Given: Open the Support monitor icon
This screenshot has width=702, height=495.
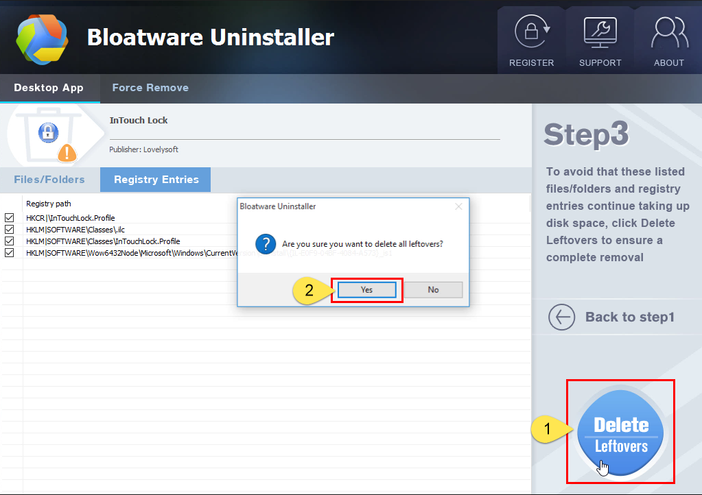Looking at the screenshot, I should (x=600, y=32).
